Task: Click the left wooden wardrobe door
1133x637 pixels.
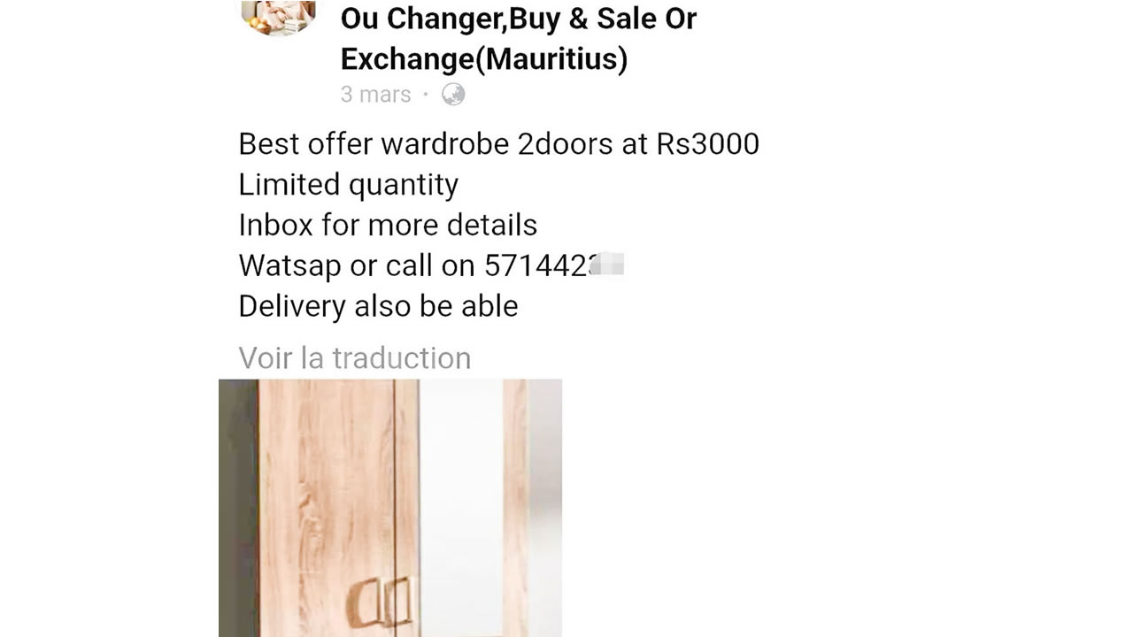Action: [326, 508]
